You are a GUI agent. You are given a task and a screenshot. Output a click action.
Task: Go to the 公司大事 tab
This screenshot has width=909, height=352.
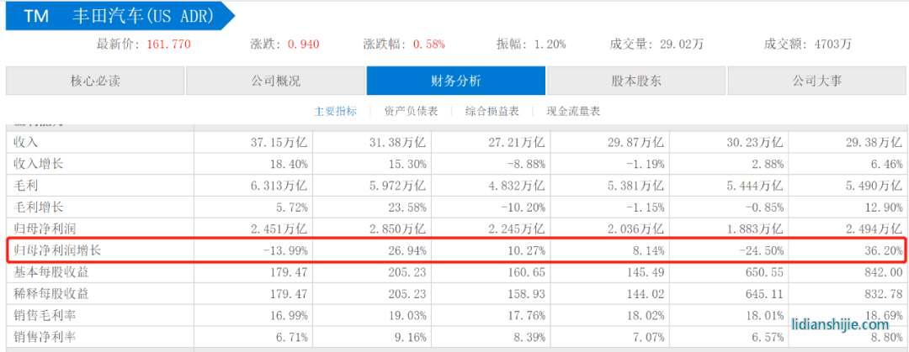click(x=816, y=81)
